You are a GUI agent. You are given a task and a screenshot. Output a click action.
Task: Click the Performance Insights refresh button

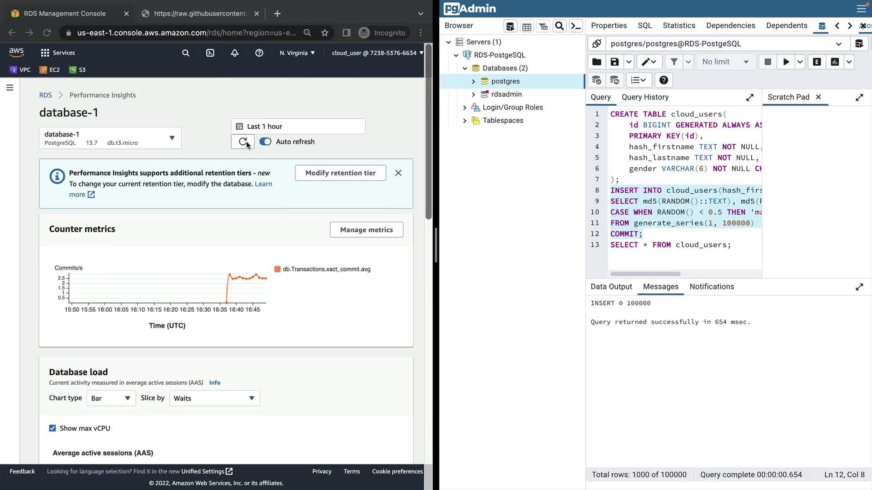click(x=243, y=142)
